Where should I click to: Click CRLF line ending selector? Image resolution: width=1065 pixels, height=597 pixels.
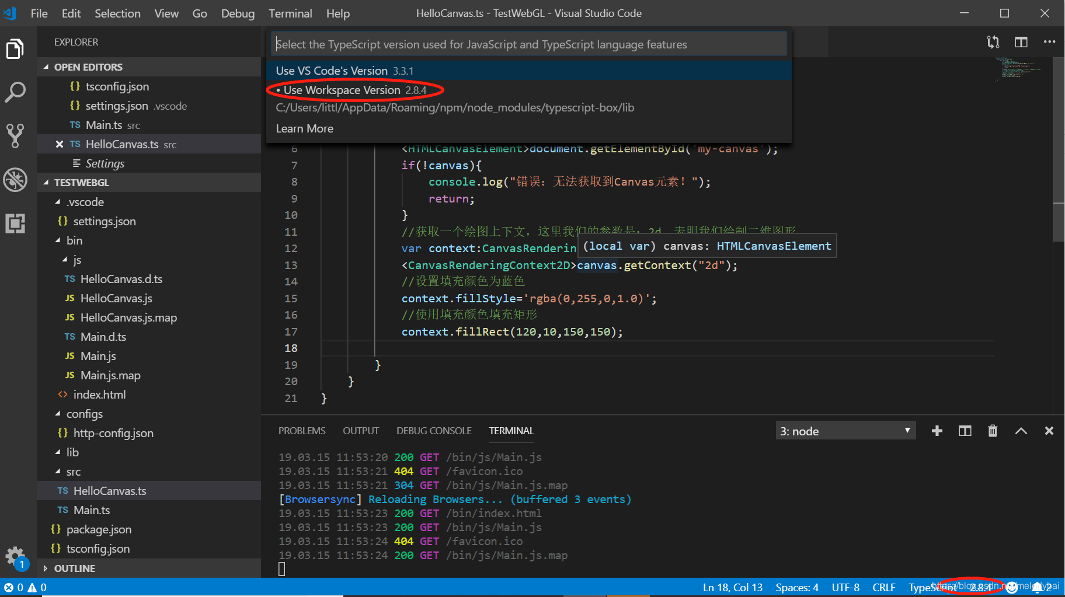(884, 588)
